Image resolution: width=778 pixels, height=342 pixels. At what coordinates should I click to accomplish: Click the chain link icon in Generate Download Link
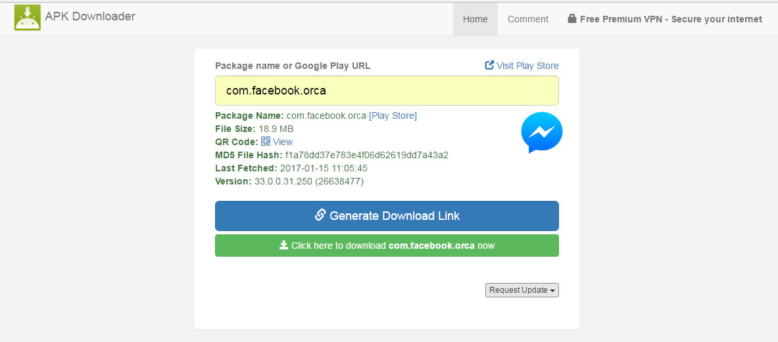[x=320, y=215]
